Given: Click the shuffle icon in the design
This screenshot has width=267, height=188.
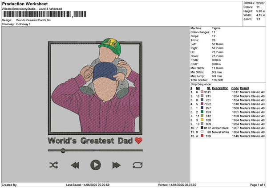Looking at the screenshot, I should 54,165.
